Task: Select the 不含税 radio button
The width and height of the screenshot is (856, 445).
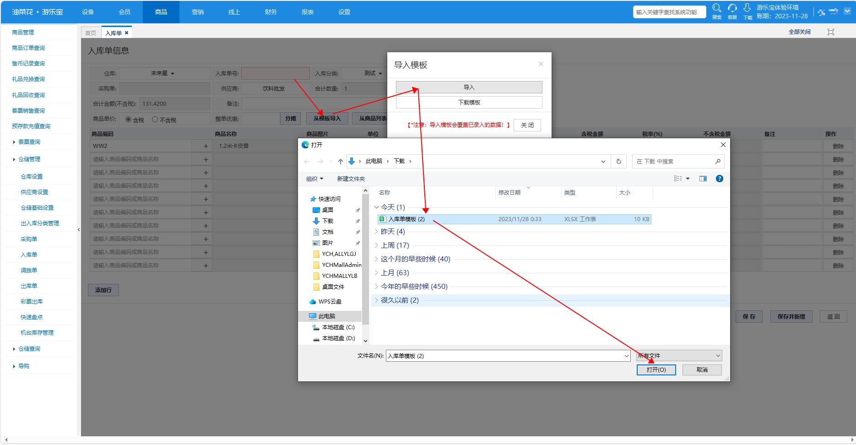Action: (155, 119)
